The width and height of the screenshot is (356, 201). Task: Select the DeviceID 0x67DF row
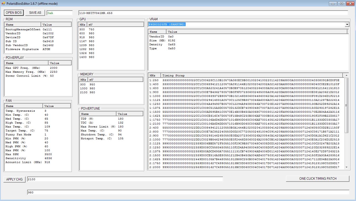click(x=38, y=37)
